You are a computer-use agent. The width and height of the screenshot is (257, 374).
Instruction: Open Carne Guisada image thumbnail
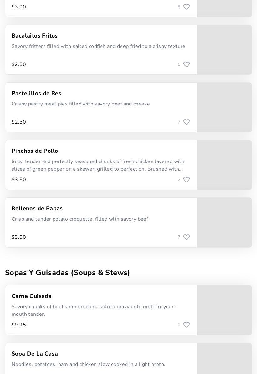point(224,310)
